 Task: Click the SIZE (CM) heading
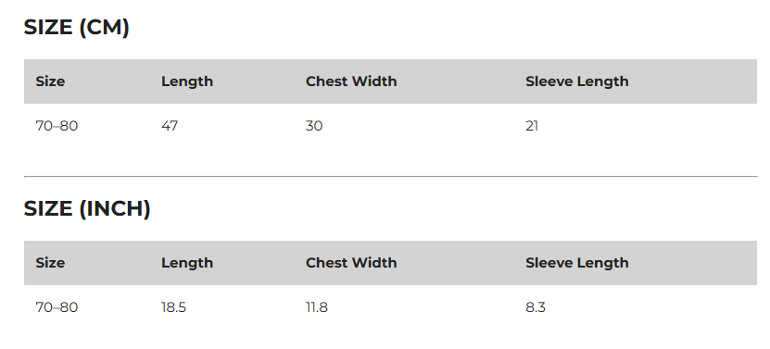coord(77,28)
